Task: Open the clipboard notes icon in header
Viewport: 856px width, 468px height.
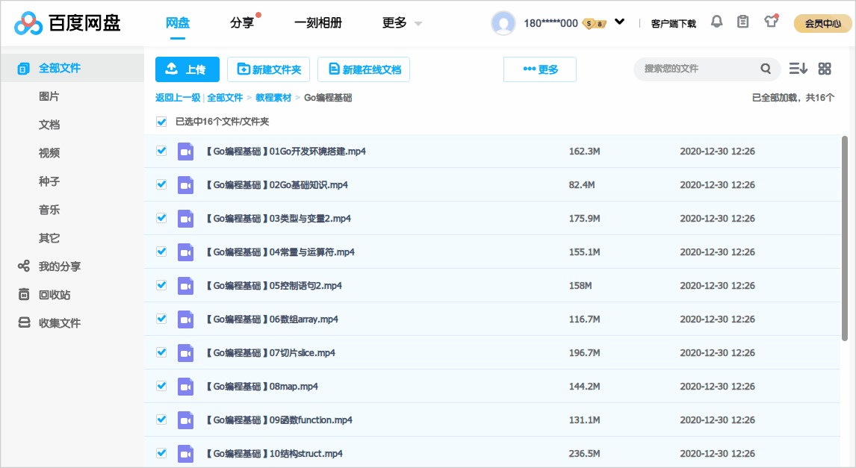Action: pyautogui.click(x=742, y=22)
